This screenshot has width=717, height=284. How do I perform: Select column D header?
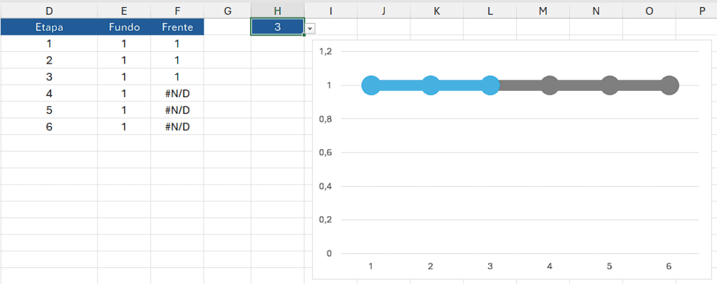coord(49,10)
